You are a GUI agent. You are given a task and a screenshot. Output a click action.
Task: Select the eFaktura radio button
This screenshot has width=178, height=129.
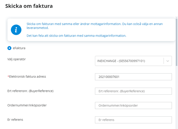click(x=9, y=48)
